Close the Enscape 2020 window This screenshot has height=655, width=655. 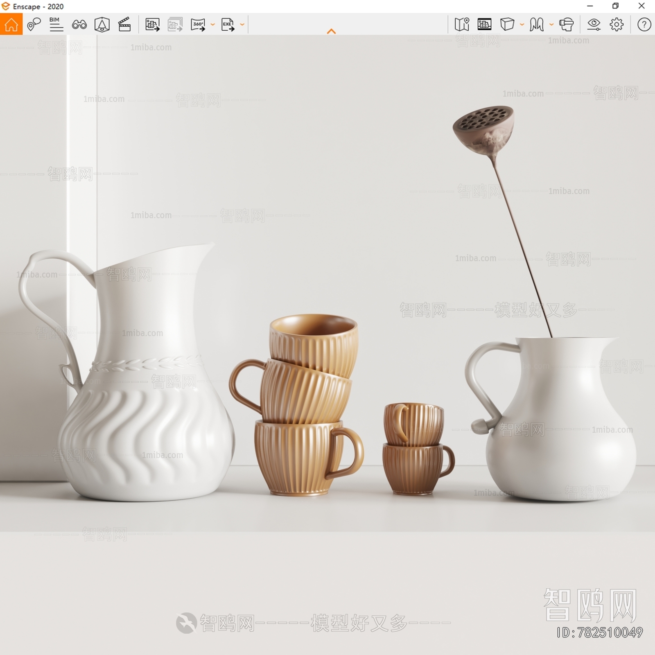click(x=641, y=6)
